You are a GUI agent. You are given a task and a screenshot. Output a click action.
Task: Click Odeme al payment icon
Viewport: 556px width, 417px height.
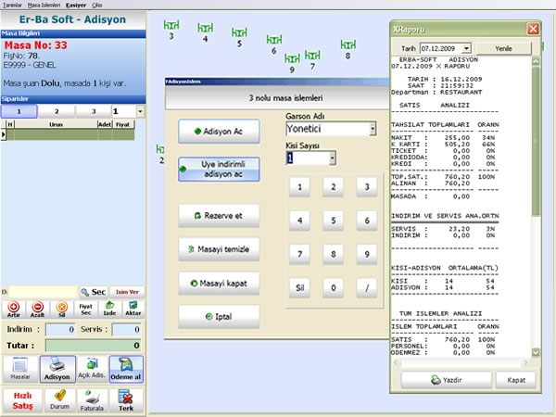[126, 369]
